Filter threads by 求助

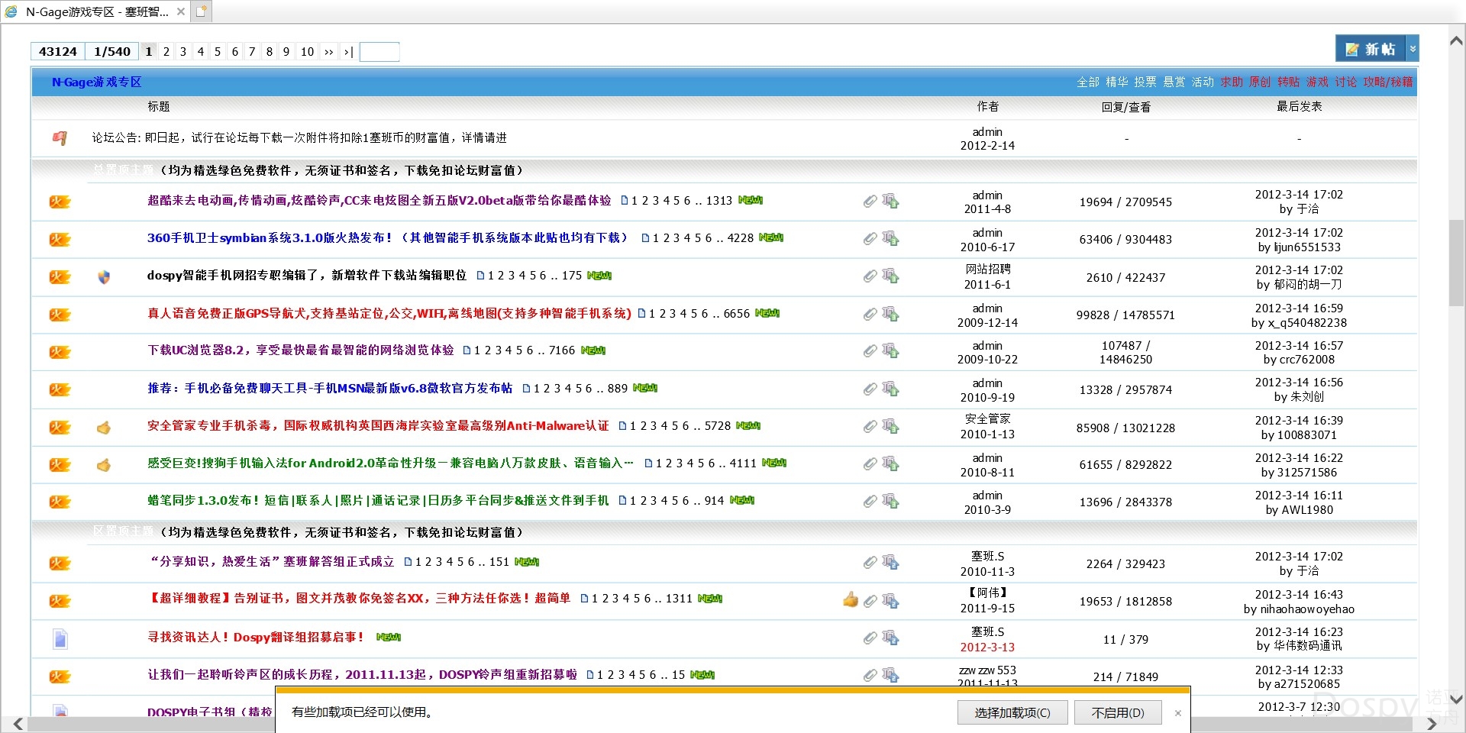tap(1232, 82)
